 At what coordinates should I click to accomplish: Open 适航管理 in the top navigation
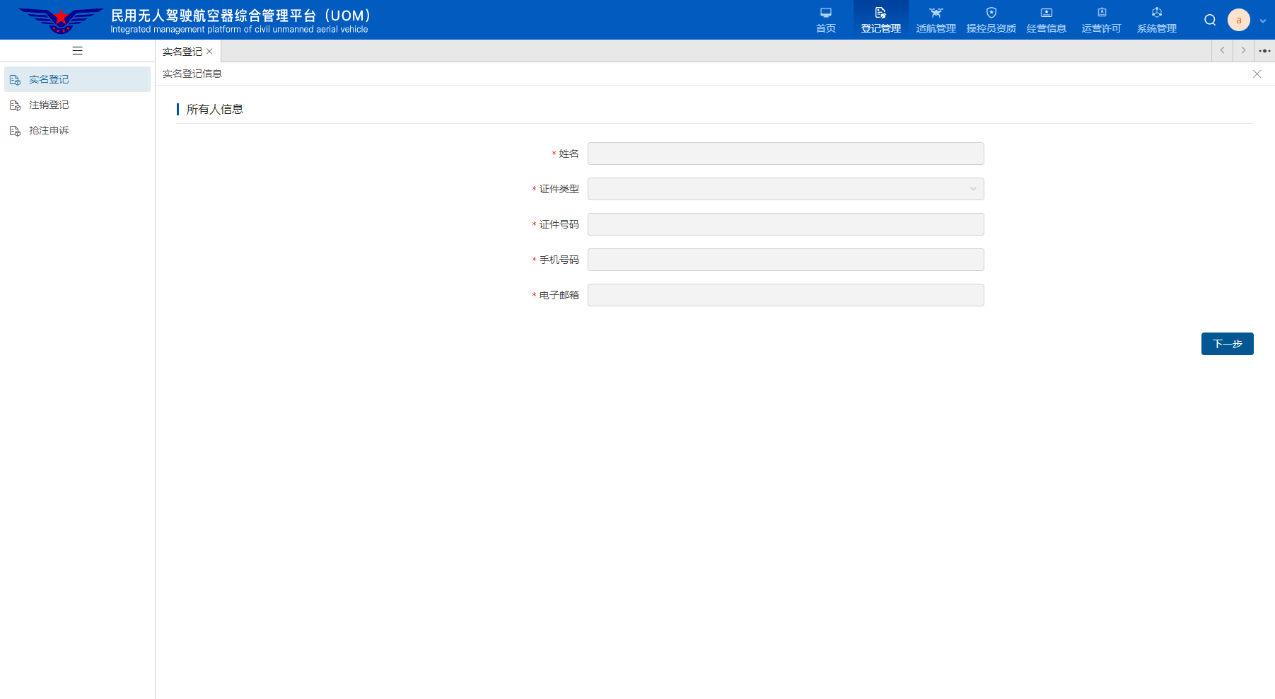point(936,20)
